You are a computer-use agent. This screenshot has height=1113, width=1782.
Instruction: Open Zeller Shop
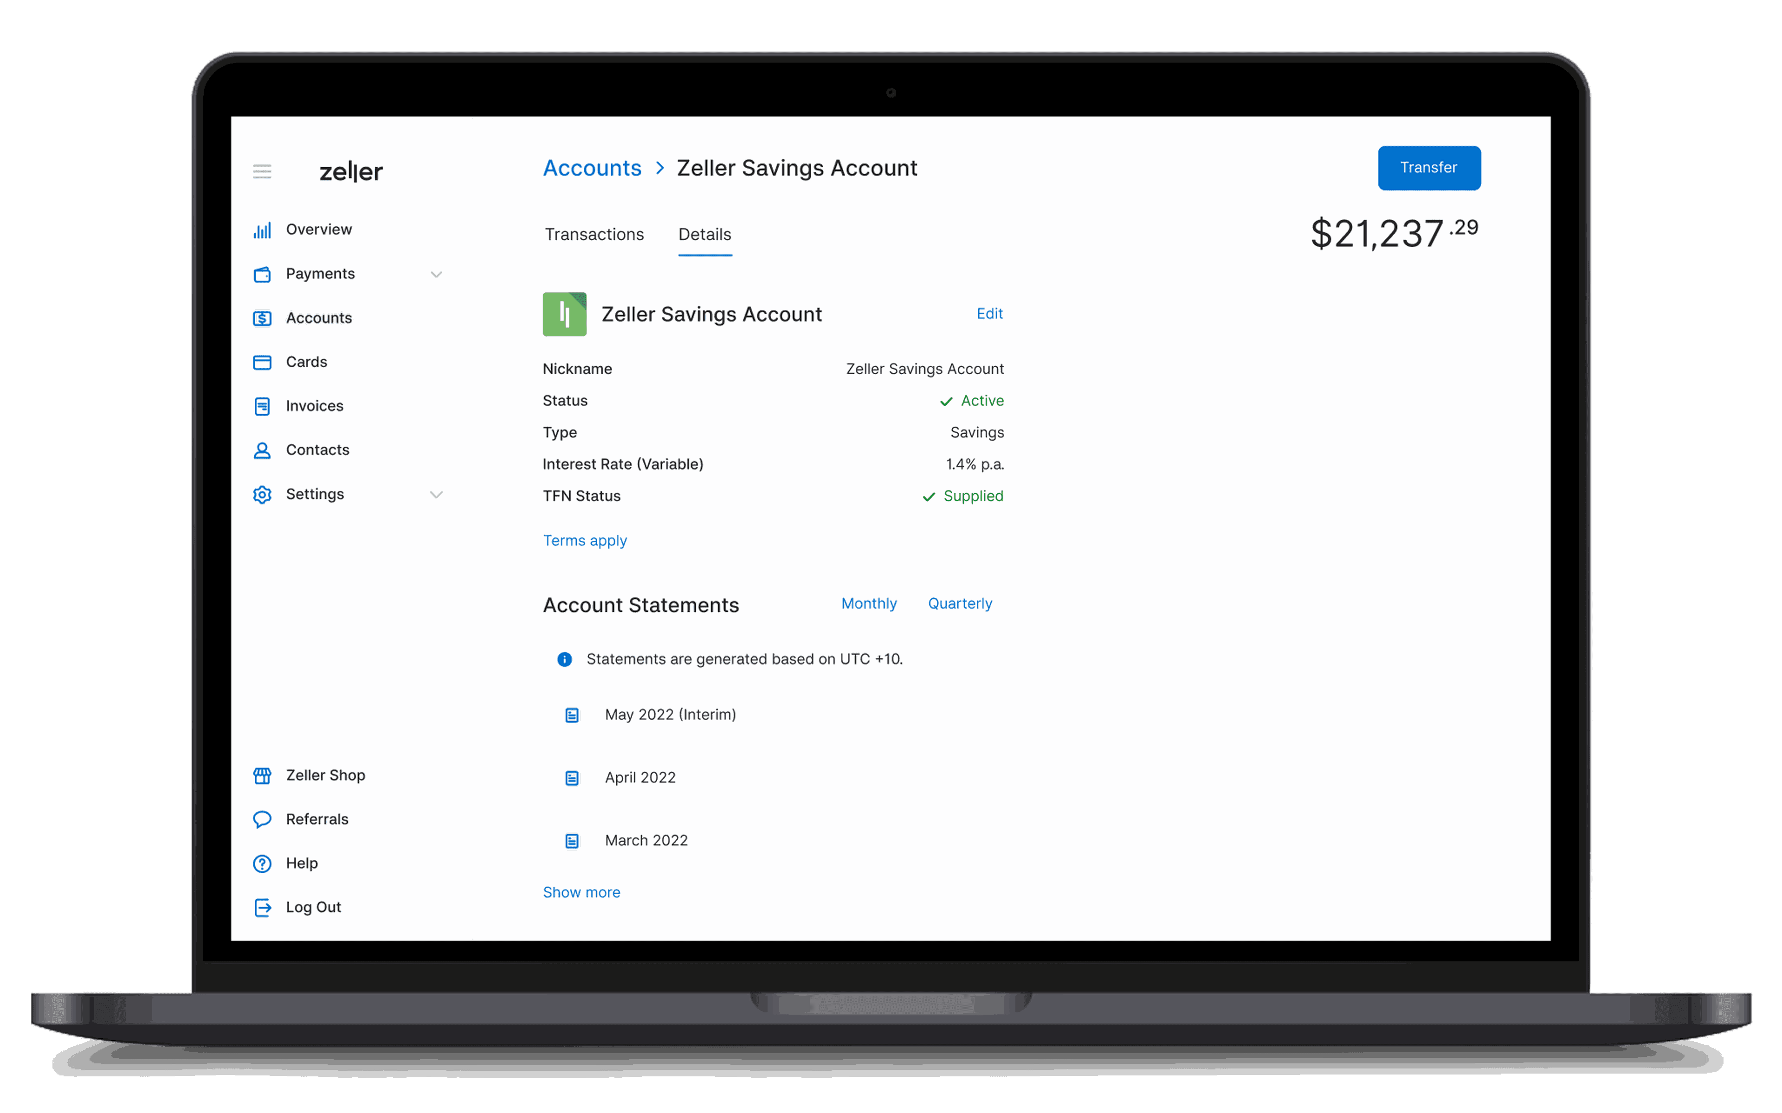(325, 775)
